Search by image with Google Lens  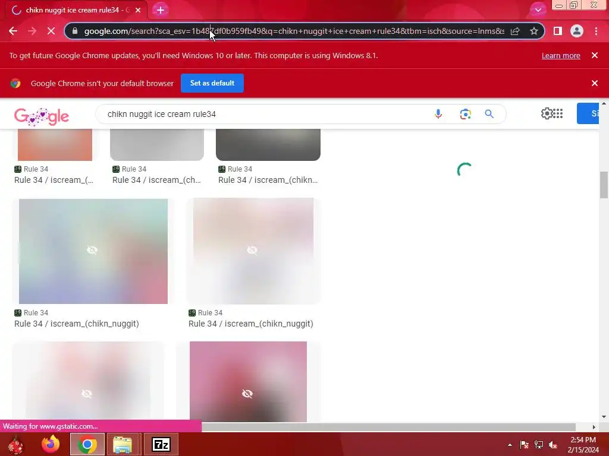pos(465,114)
